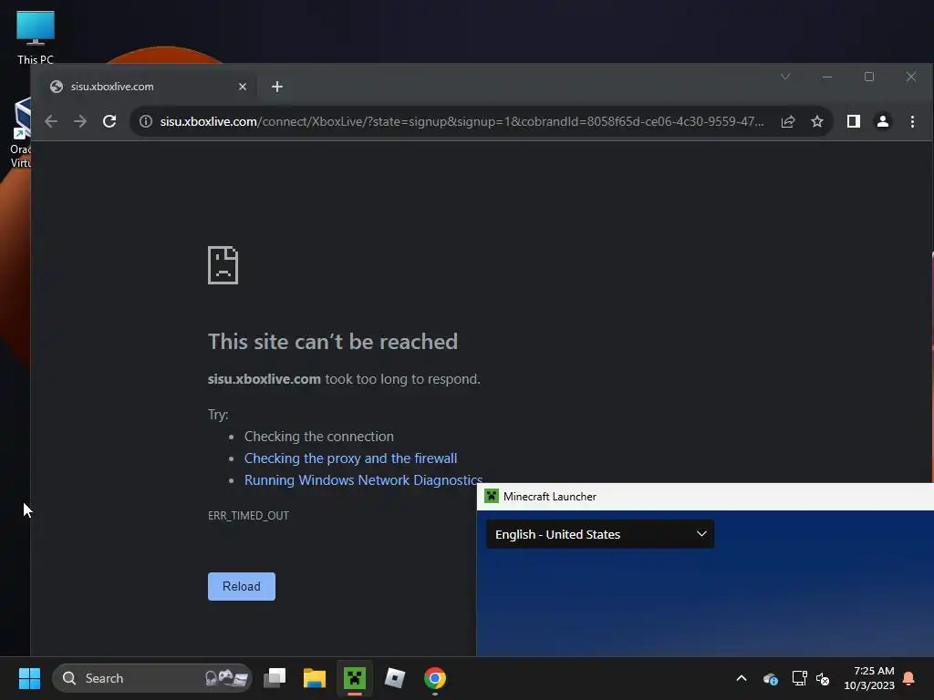
Task: Open Chrome three-dot menu
Action: tap(912, 121)
